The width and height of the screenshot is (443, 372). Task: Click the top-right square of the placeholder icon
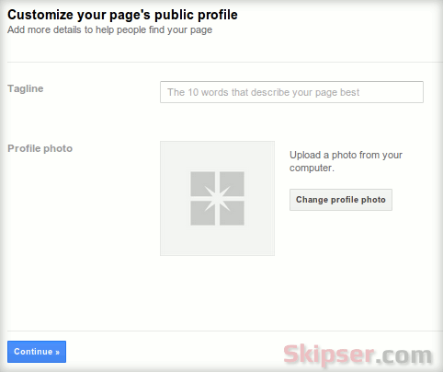[232, 183]
